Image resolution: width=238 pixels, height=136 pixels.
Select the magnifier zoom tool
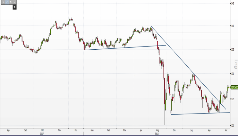15,2
